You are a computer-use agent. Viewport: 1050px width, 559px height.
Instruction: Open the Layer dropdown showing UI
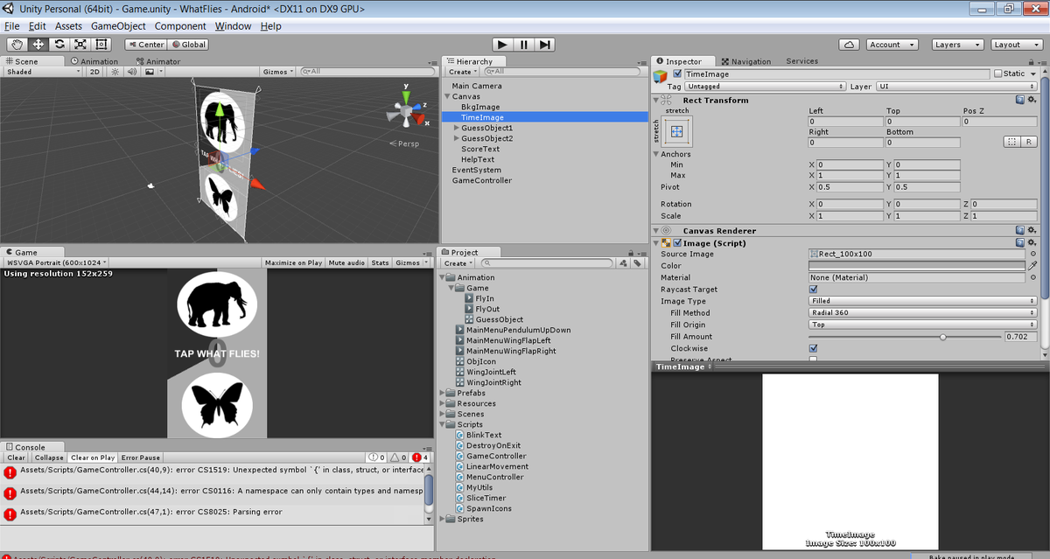pyautogui.click(x=957, y=87)
